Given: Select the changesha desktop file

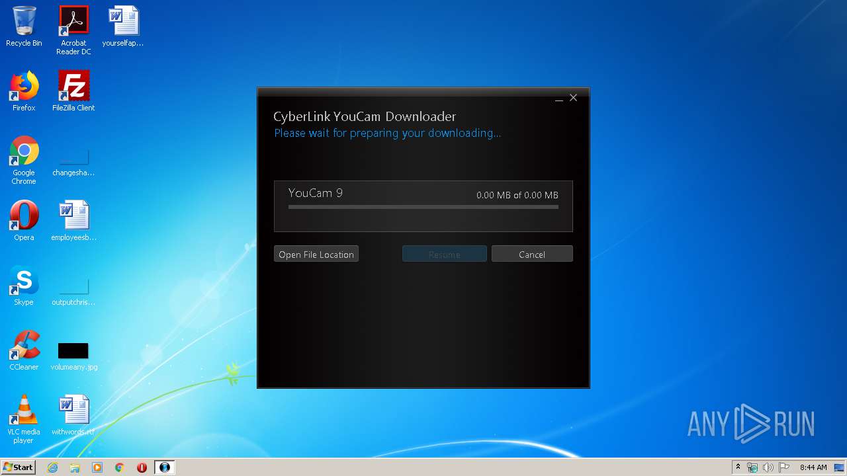Looking at the screenshot, I should tap(73, 163).
